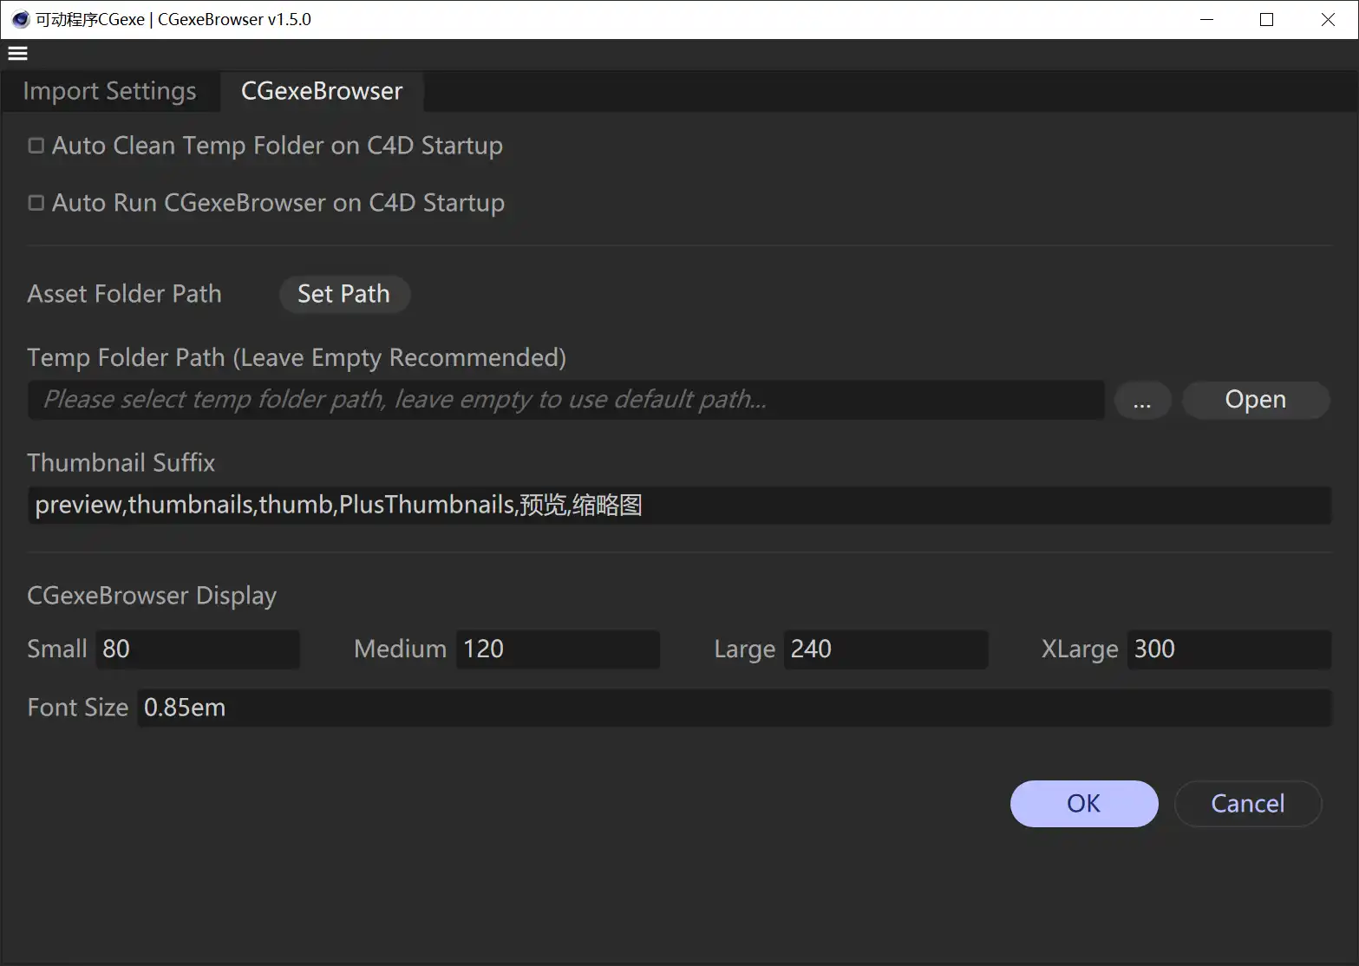Click the Medium size field showing 120
Screen dimensions: 1359x966
tap(558, 649)
